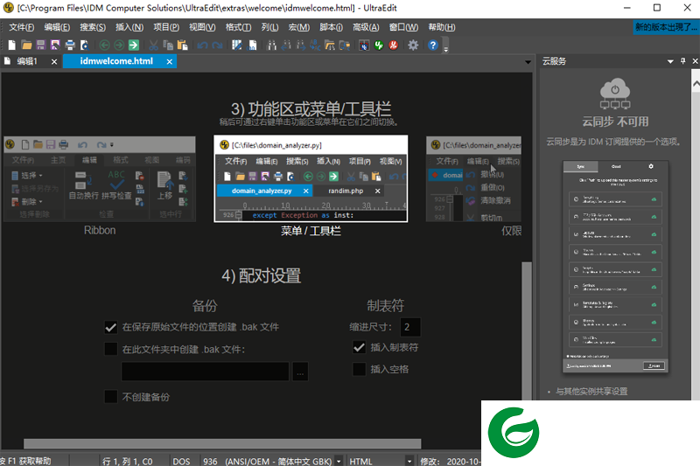Enable the 插入空格 checkbox

point(359,369)
